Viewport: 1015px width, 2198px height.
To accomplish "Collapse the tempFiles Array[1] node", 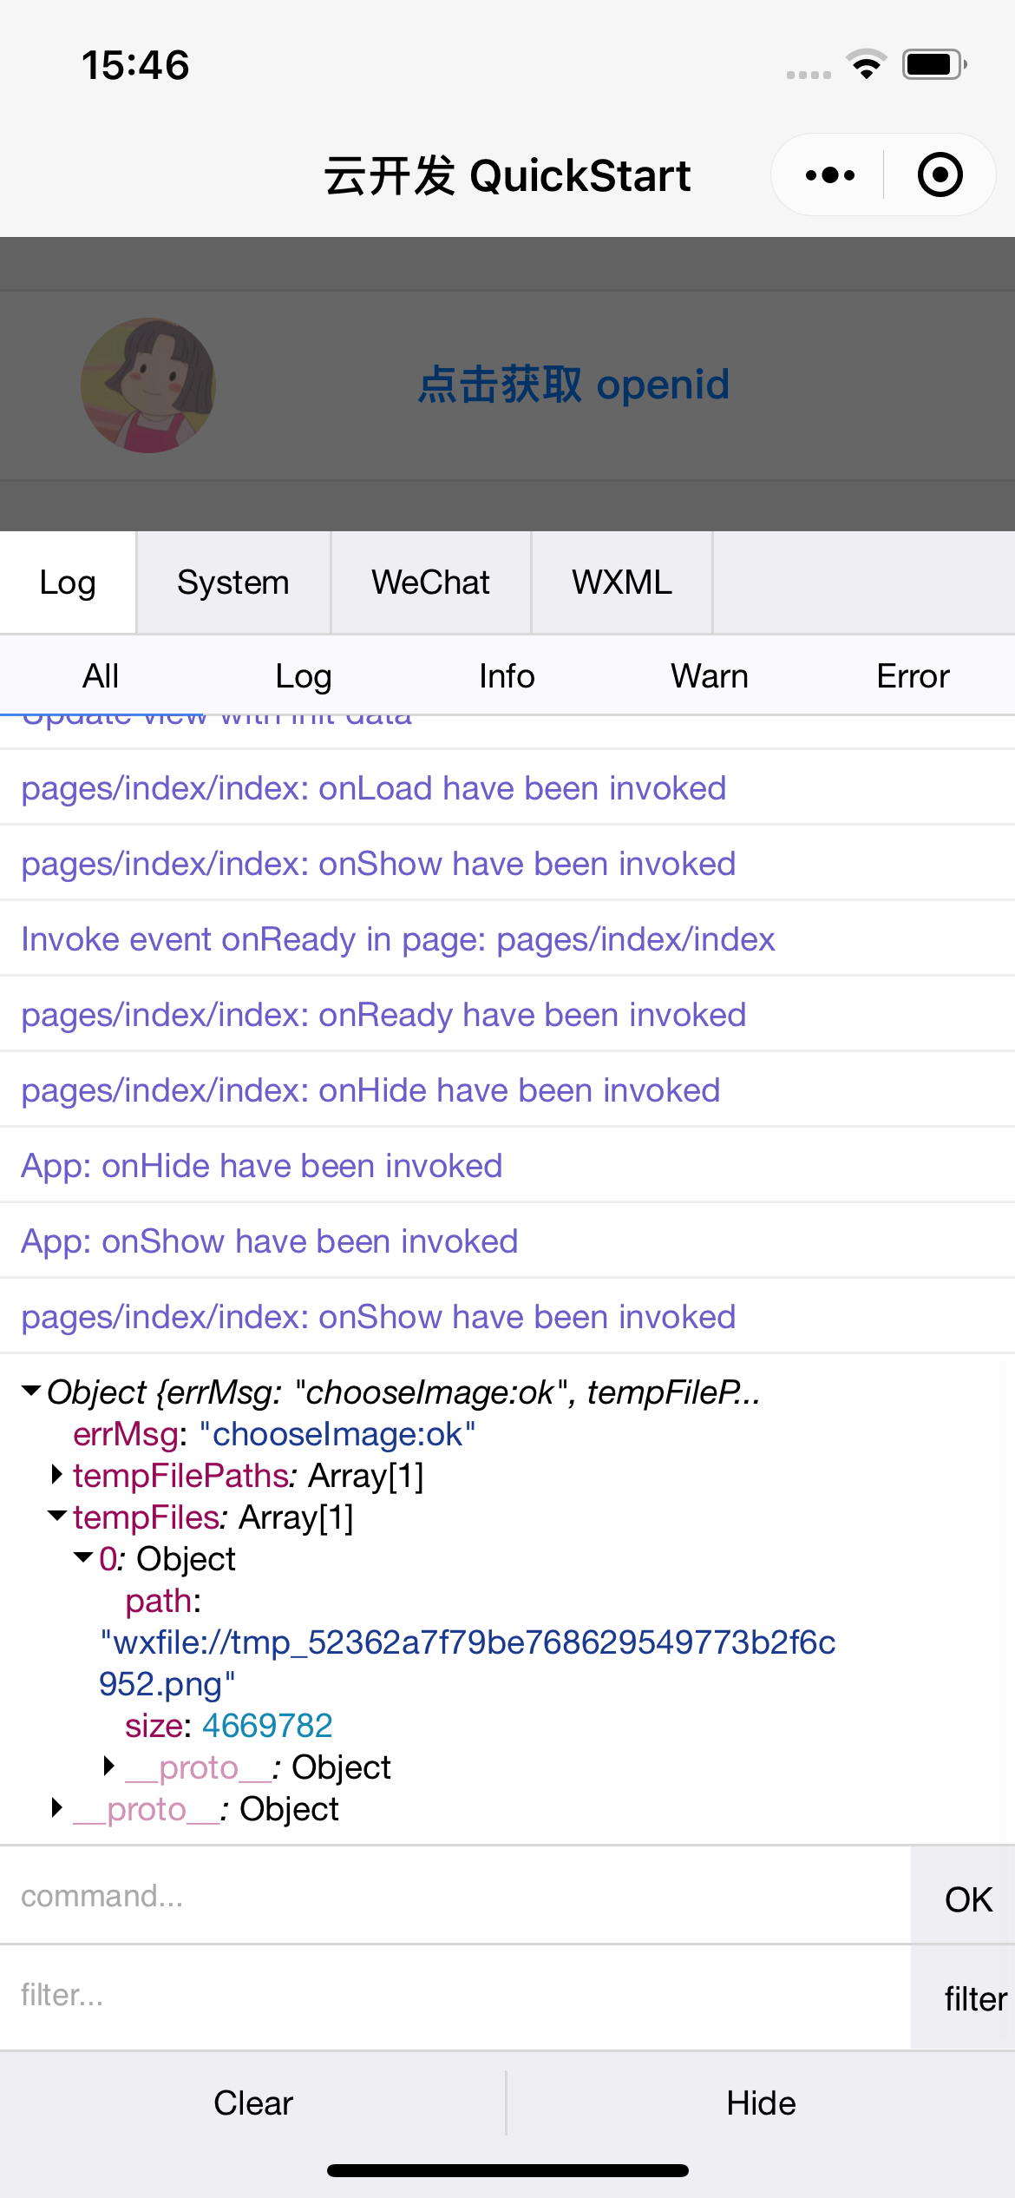I will pyautogui.click(x=57, y=1516).
